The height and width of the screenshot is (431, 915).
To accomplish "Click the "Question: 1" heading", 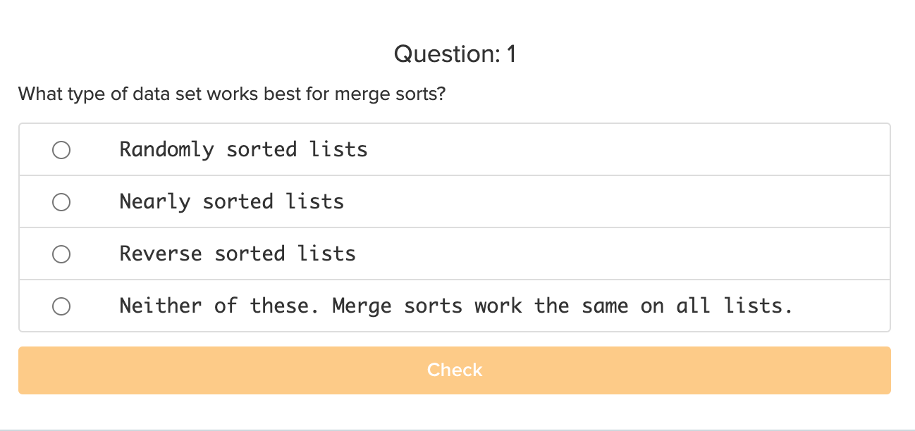I will tap(455, 54).
